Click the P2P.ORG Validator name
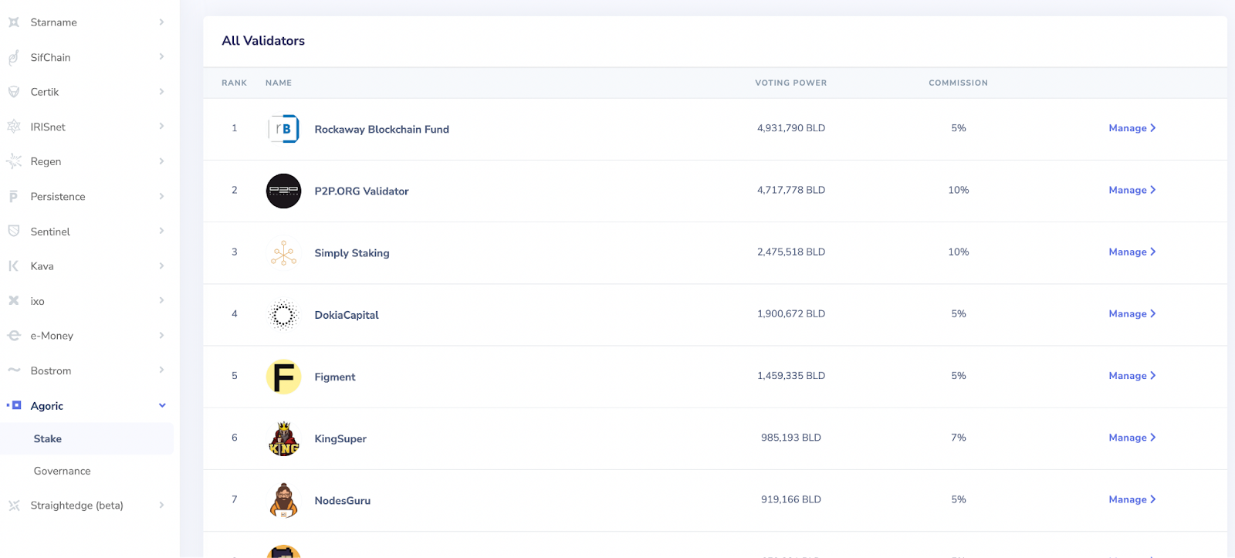The height and width of the screenshot is (558, 1235). [x=362, y=191]
